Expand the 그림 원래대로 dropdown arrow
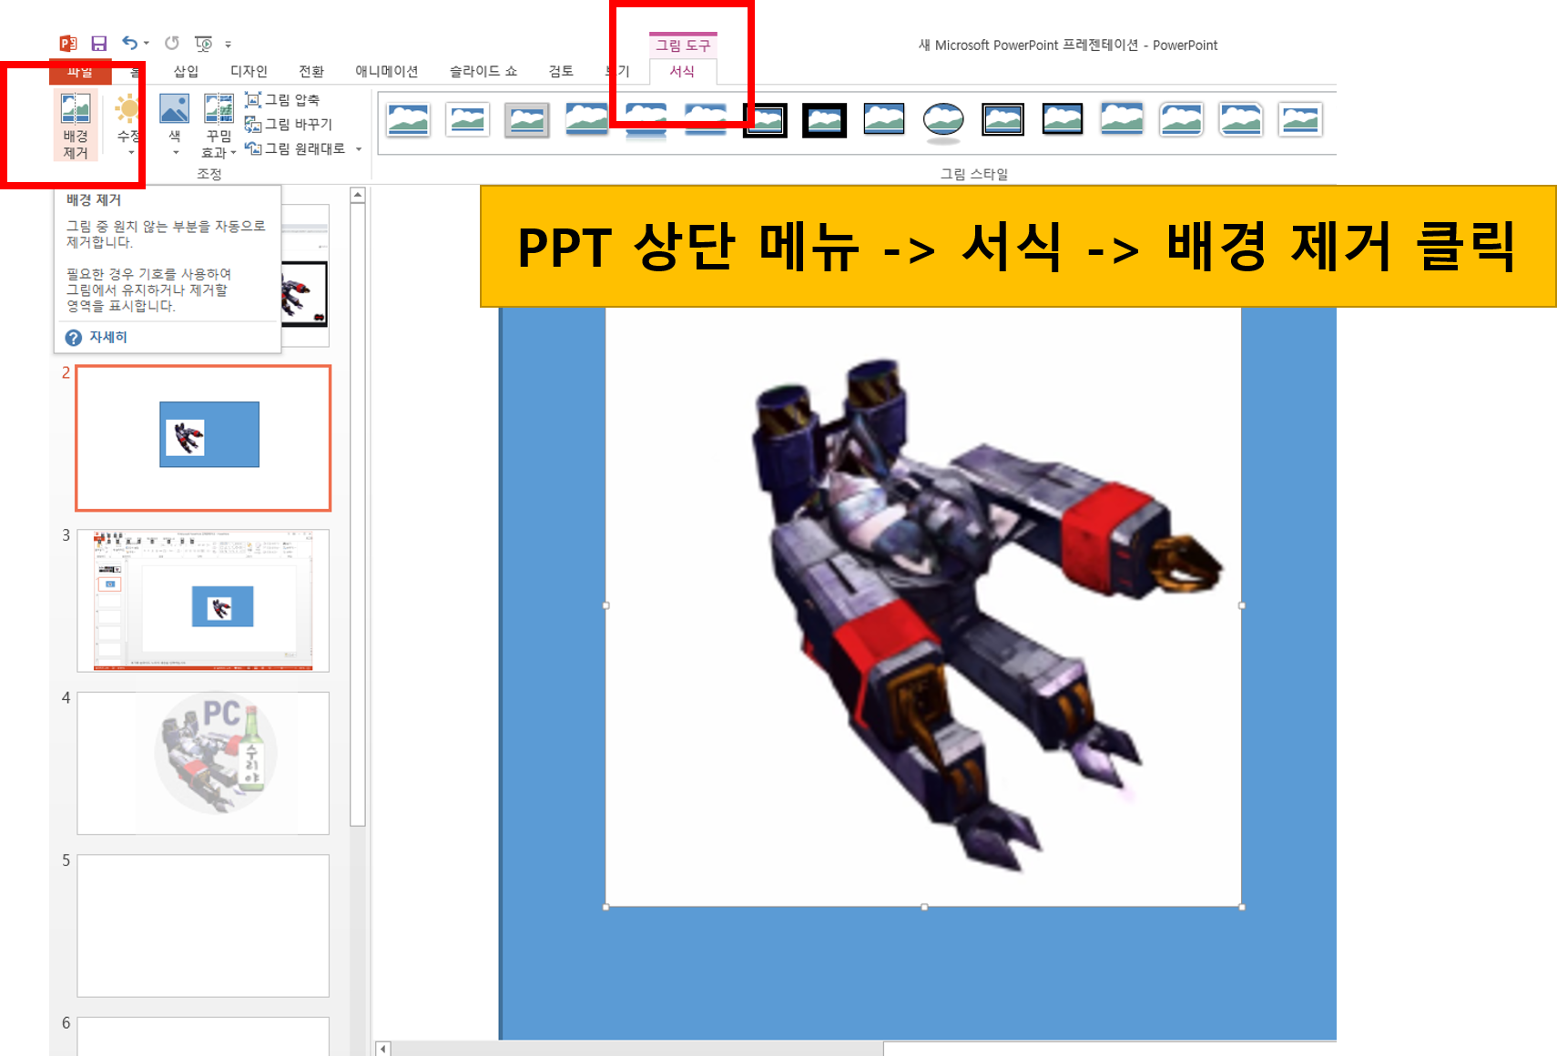1557x1056 pixels. click(359, 148)
